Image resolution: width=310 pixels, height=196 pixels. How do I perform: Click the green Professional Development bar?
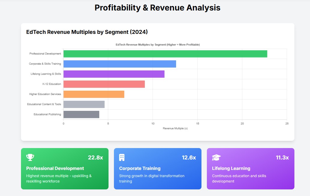click(x=165, y=54)
